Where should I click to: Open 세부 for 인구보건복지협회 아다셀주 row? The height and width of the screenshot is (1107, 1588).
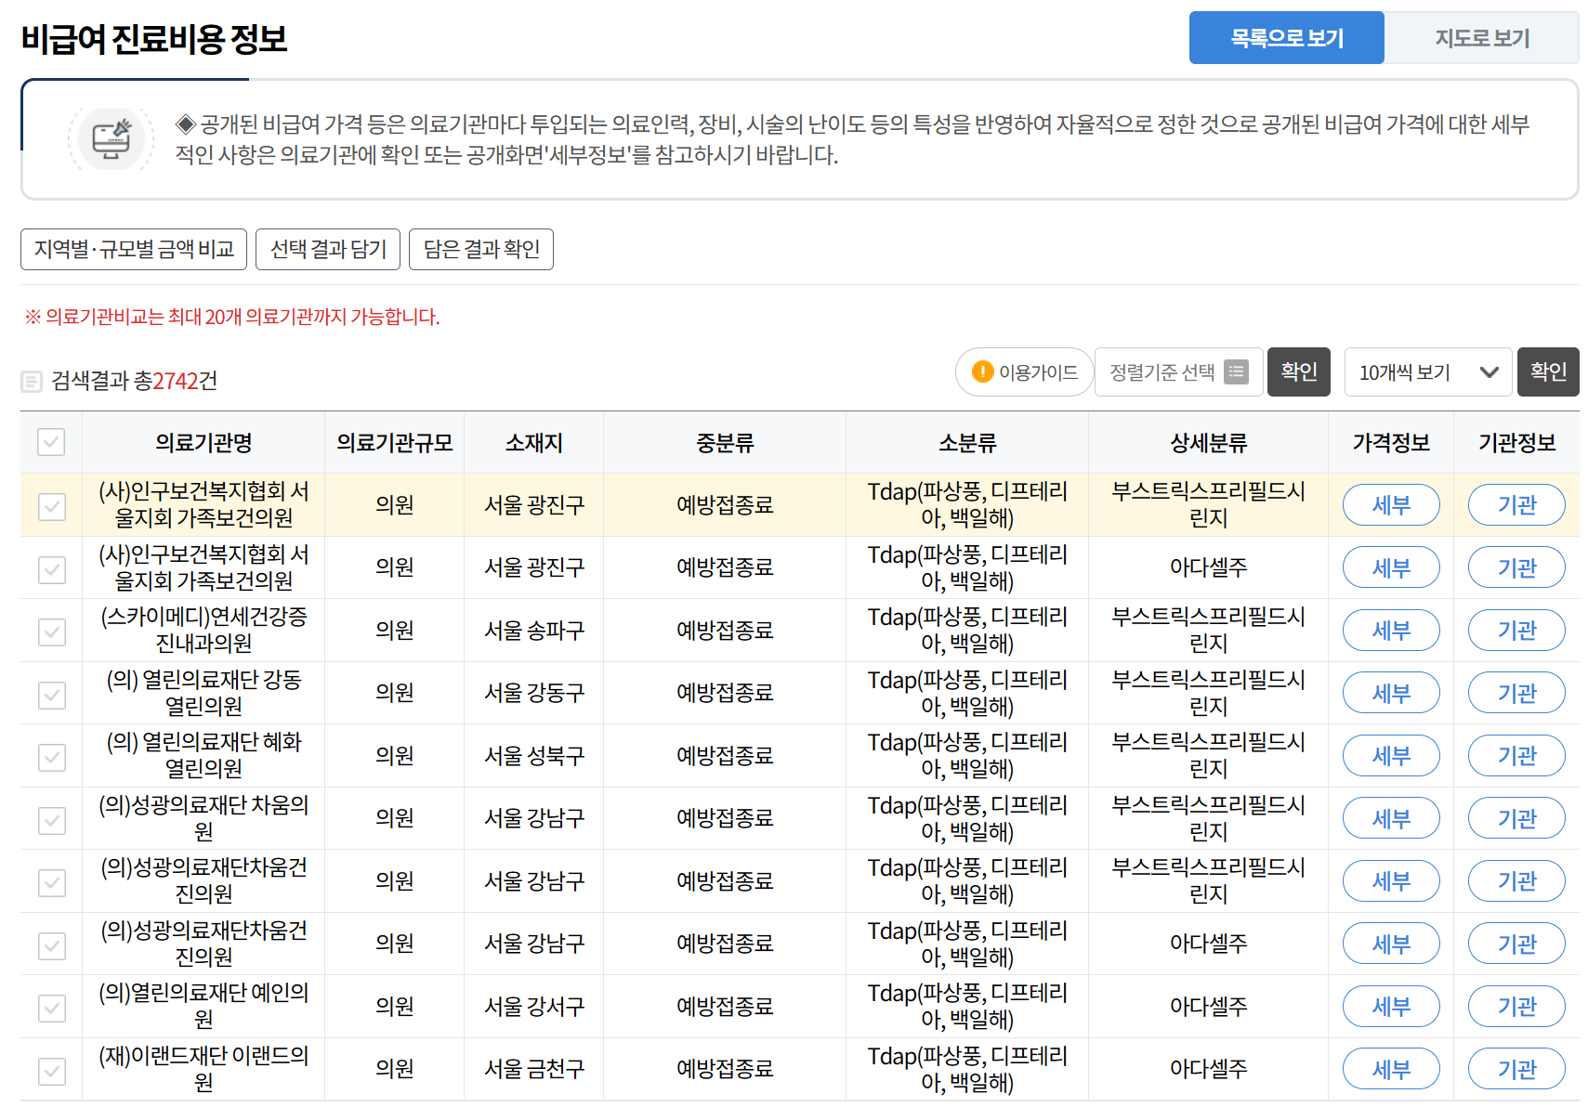tap(1391, 567)
